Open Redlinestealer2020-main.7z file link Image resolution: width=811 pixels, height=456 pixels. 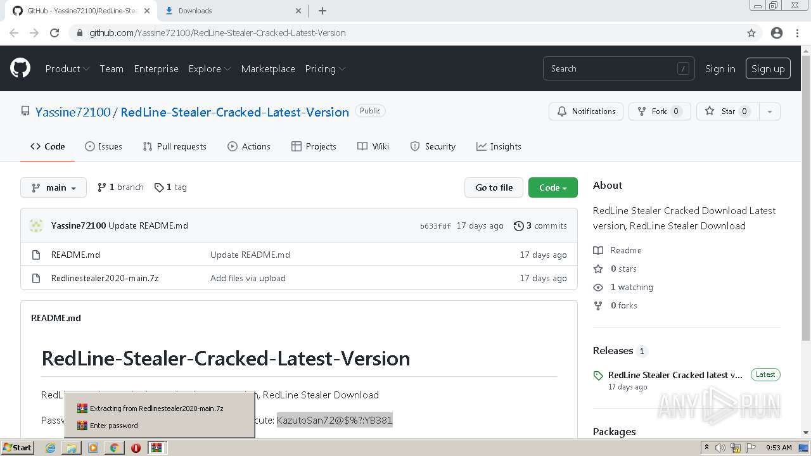(105, 278)
